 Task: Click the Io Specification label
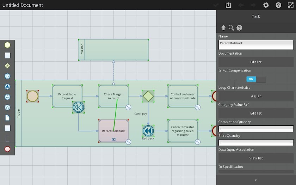click(x=230, y=167)
